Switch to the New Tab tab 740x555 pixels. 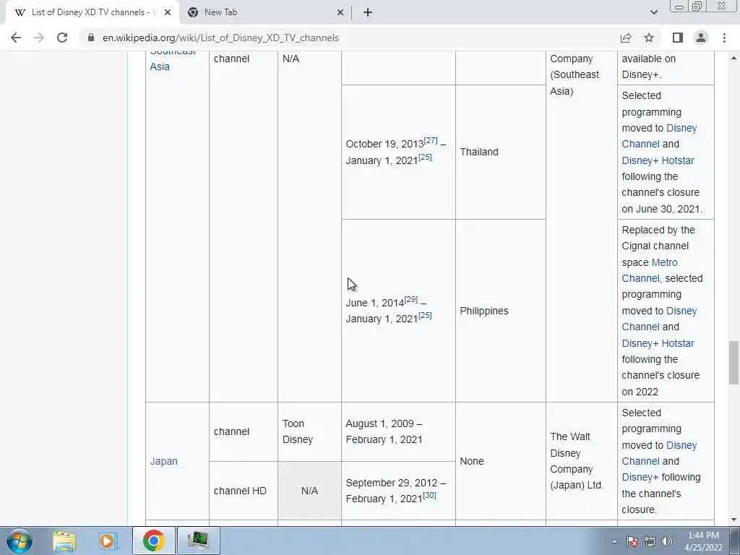(x=266, y=13)
